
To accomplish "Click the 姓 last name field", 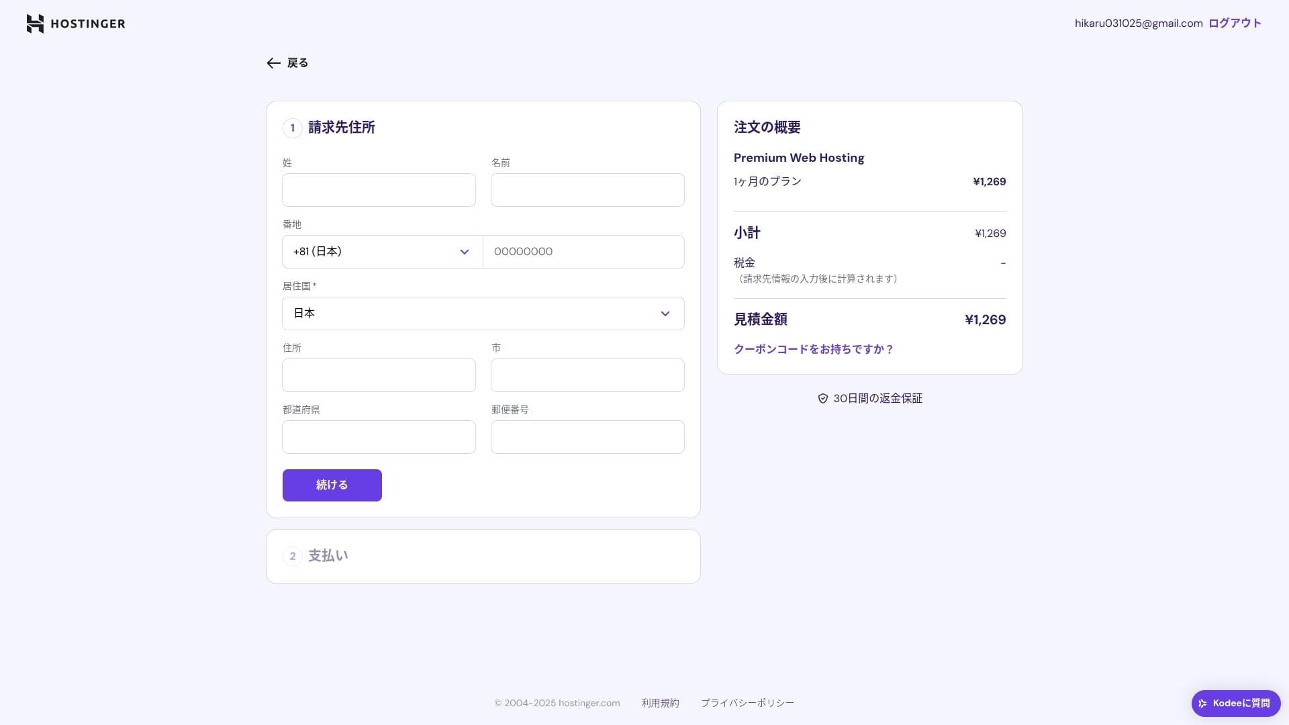I will pyautogui.click(x=379, y=190).
